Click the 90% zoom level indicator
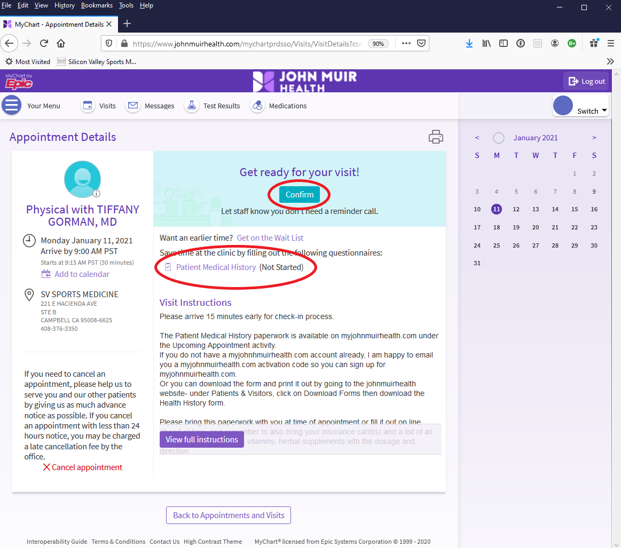The height and width of the screenshot is (548, 621). 378,44
